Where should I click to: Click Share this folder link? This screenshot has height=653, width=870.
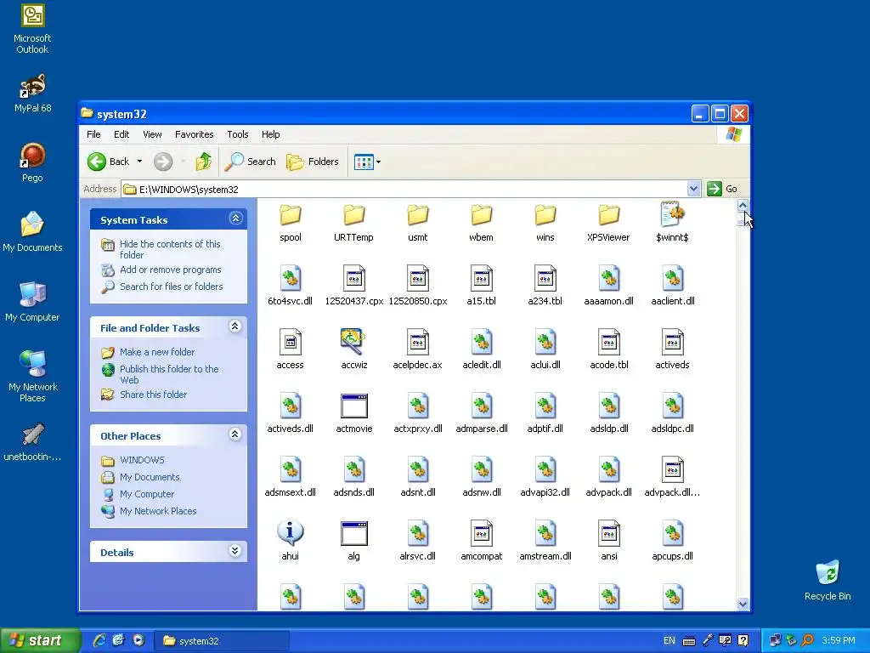pos(153,395)
